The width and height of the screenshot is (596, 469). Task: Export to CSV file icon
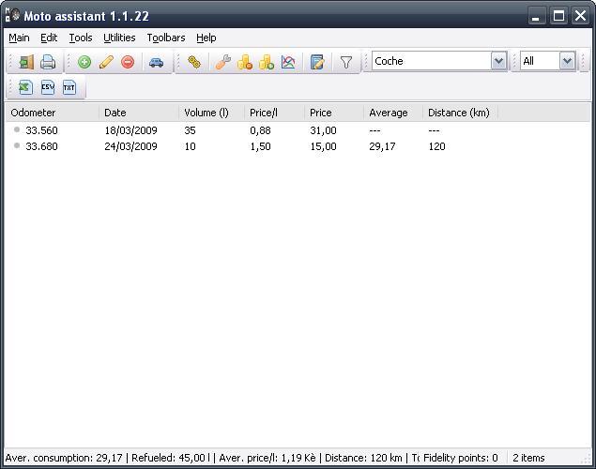point(48,87)
